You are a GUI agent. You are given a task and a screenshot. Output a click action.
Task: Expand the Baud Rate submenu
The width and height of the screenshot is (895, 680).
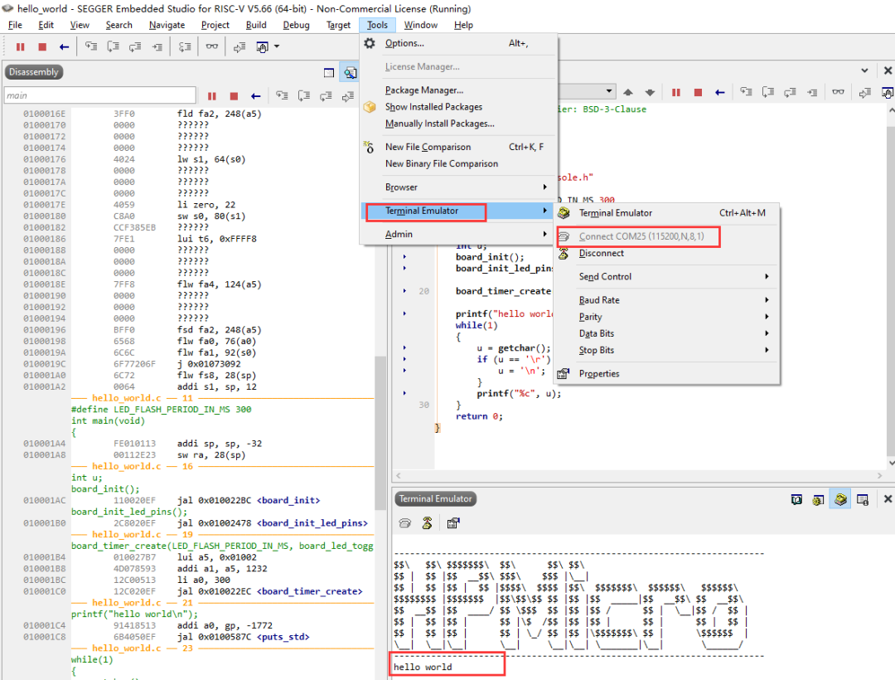[599, 300]
